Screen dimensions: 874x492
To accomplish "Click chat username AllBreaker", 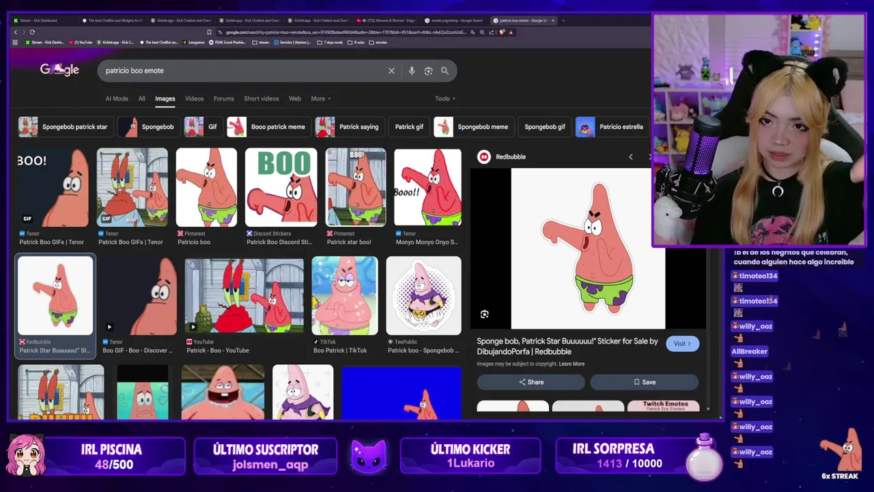I will pos(750,351).
